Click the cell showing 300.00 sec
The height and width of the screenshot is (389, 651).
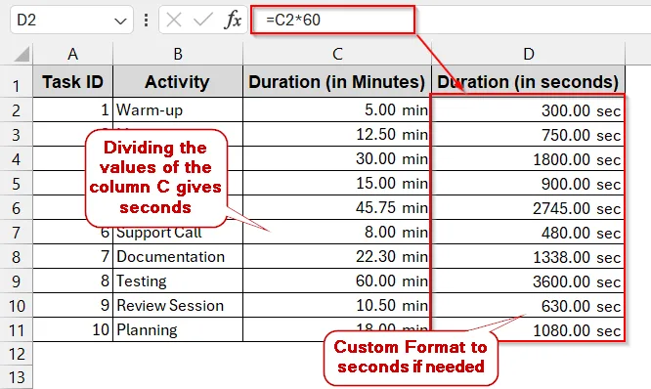[x=528, y=110]
